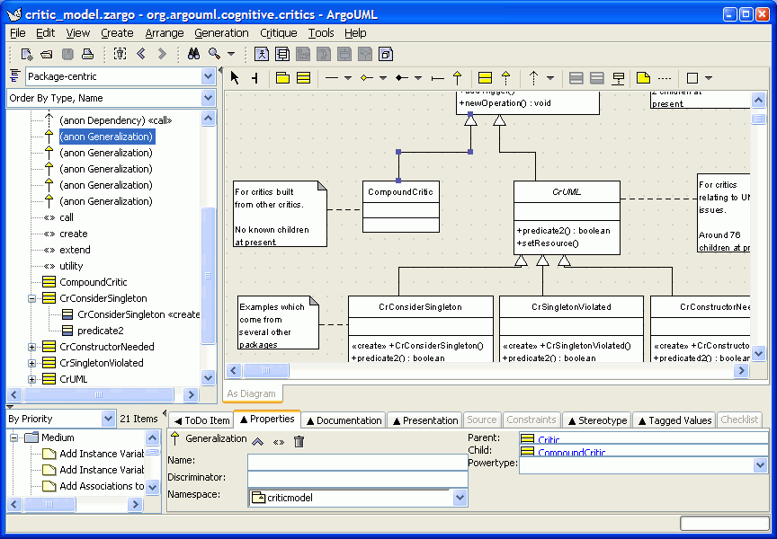The image size is (777, 539).
Task: Switch to the Tagged Values tab
Action: [674, 420]
